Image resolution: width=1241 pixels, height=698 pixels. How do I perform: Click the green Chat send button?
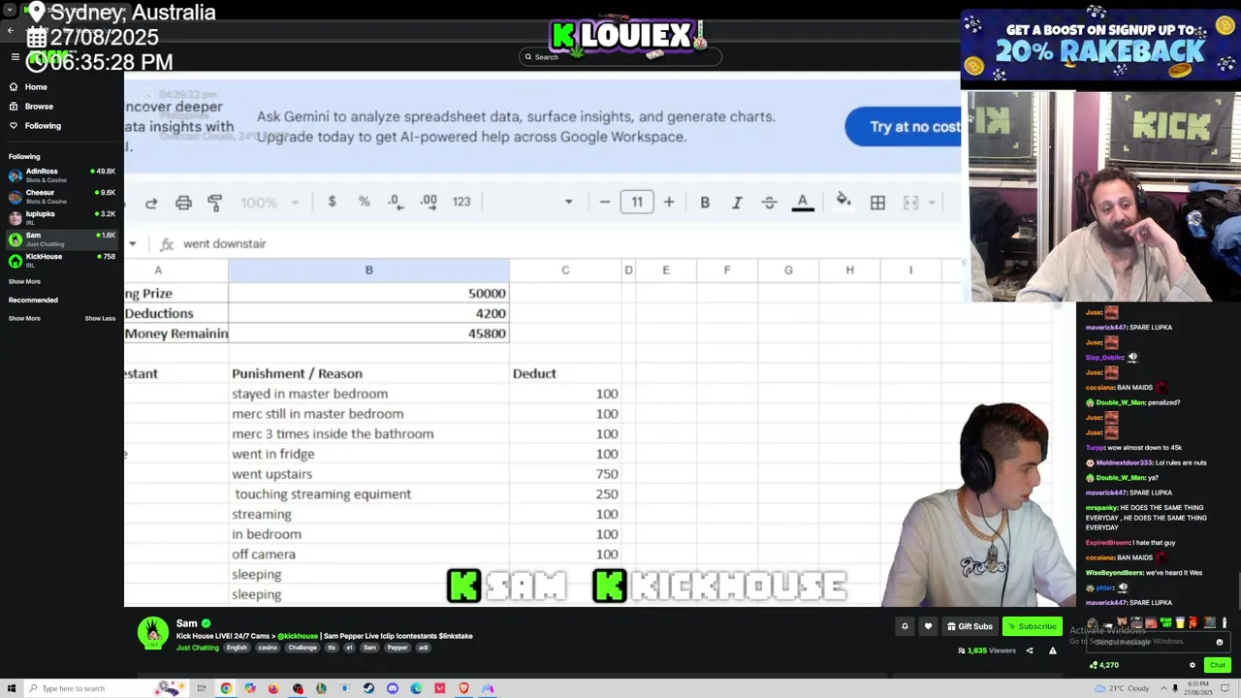[1218, 665]
